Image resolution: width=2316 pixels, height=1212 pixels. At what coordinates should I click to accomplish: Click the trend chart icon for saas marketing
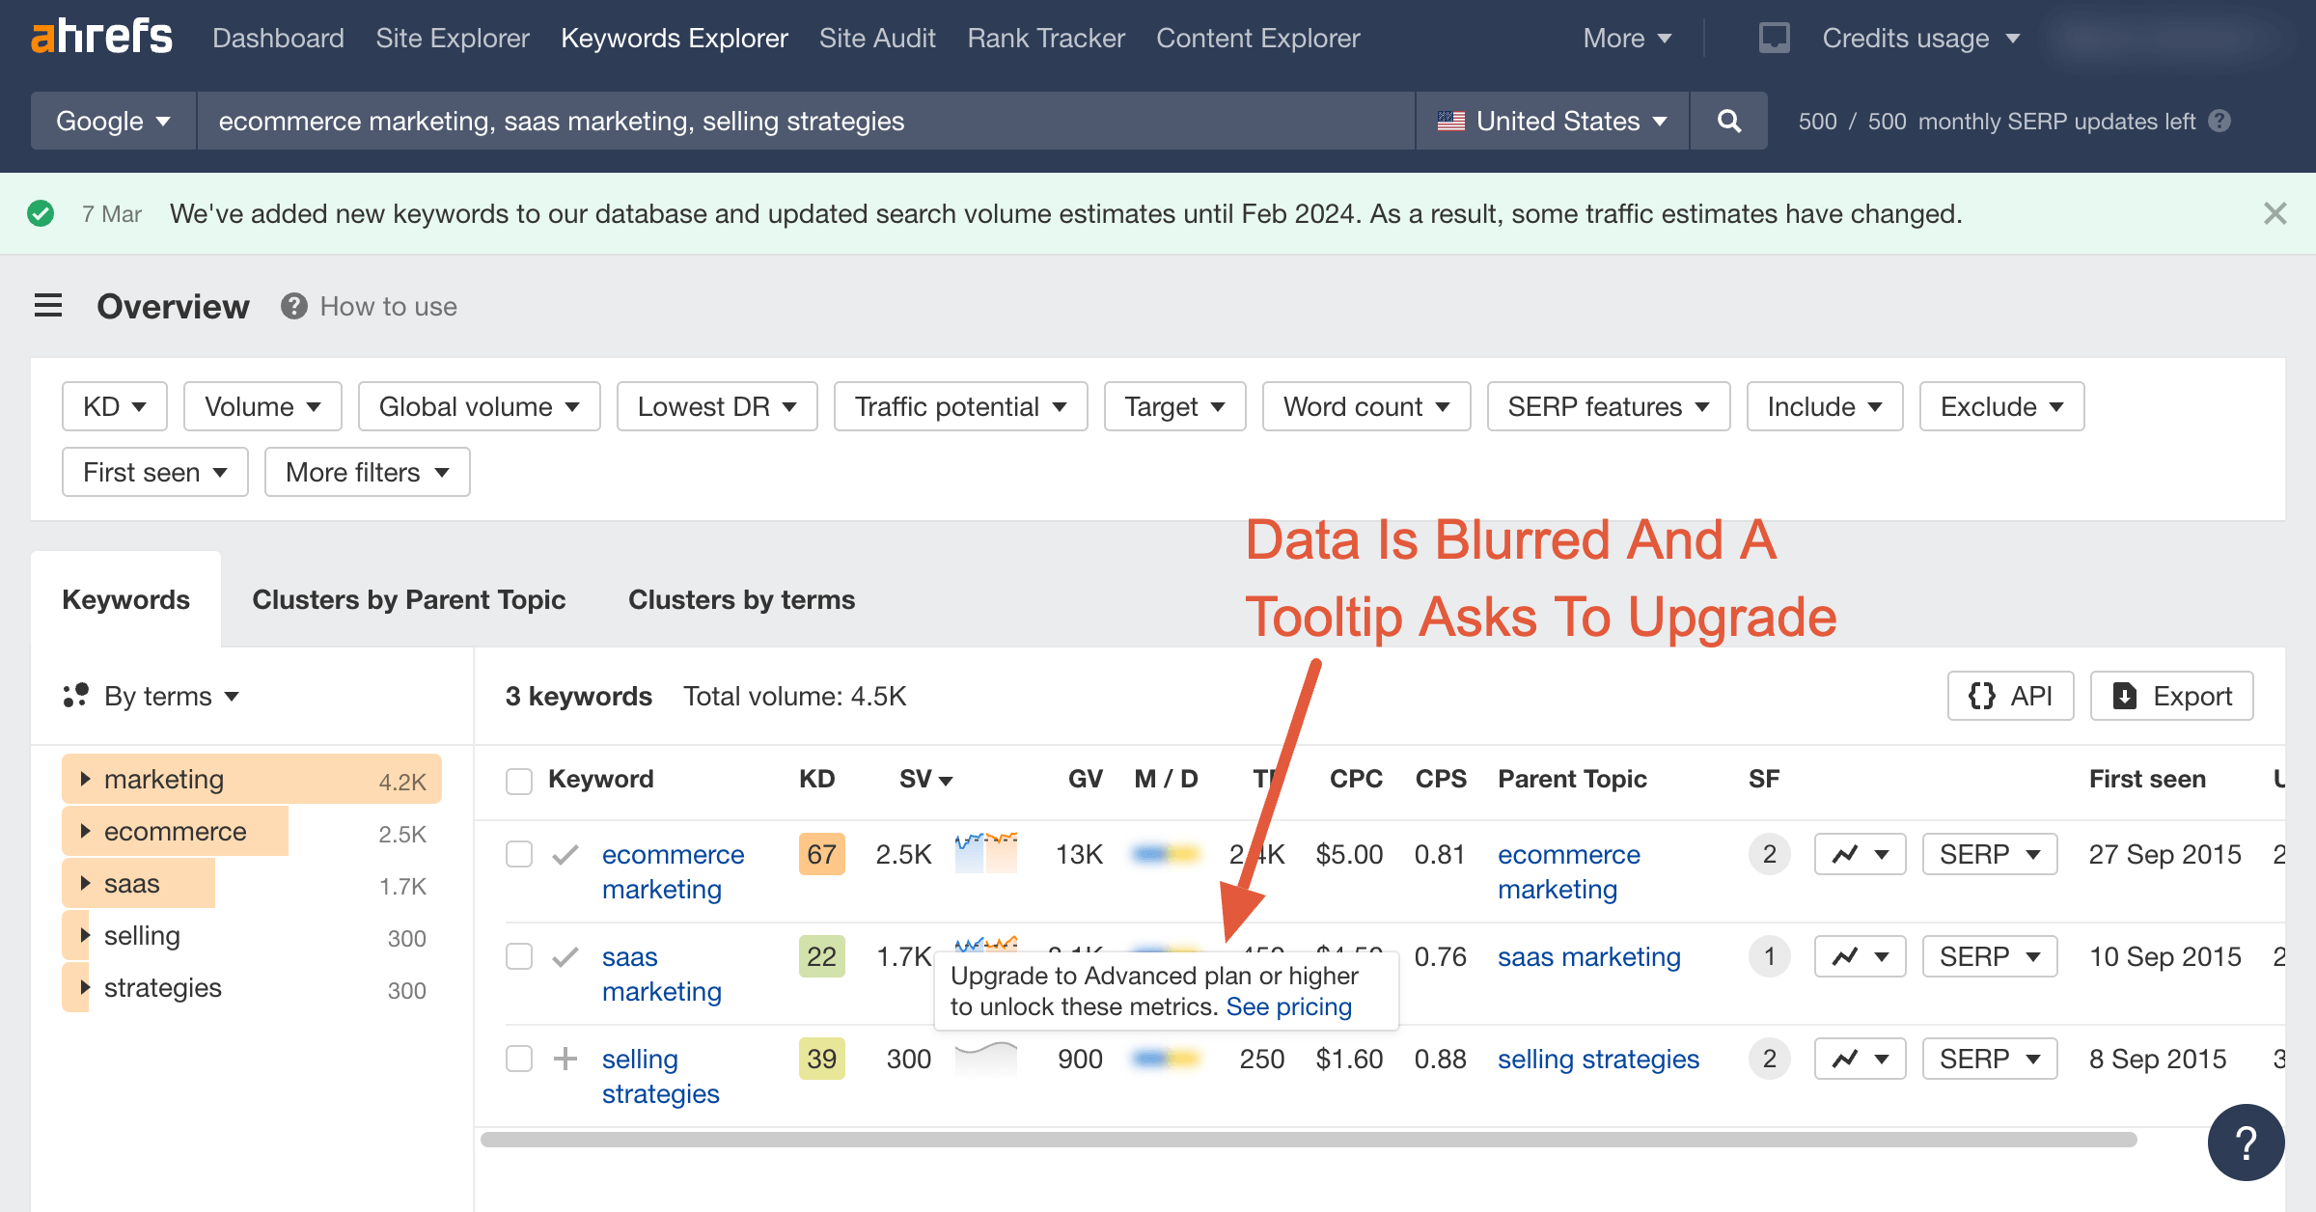1860,956
